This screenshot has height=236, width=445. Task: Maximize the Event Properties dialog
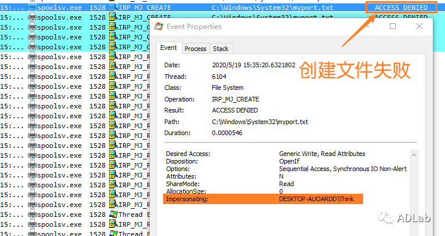pyautogui.click(x=393, y=27)
